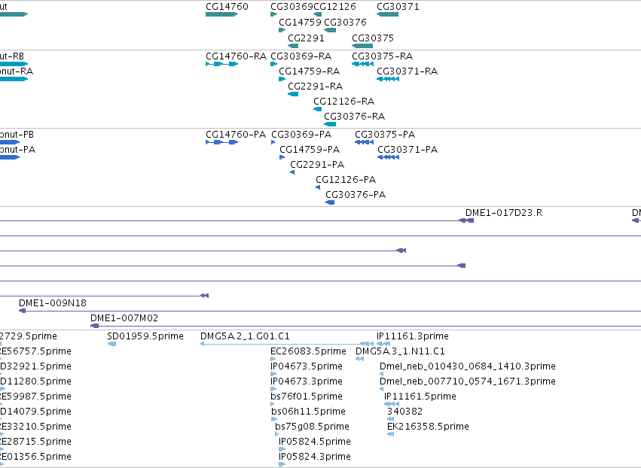Image resolution: width=641 pixels, height=468 pixels.
Task: Select the IP05824.5prime label
Action: coord(315,442)
